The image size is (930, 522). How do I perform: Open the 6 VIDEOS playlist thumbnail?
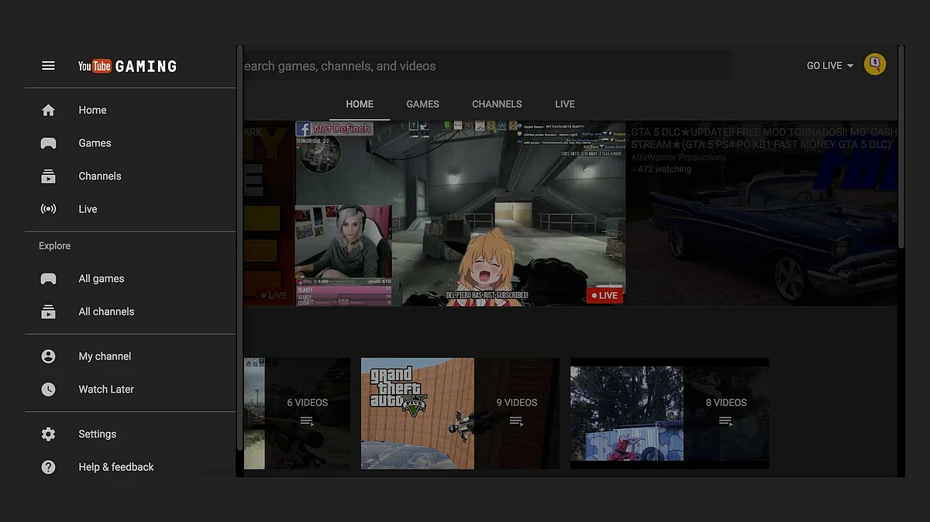pos(254,414)
